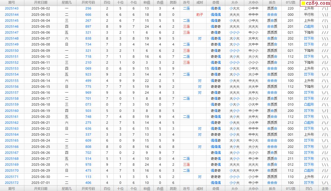
Task: Click 对 in row 2025171
Action: click(x=200, y=177)
